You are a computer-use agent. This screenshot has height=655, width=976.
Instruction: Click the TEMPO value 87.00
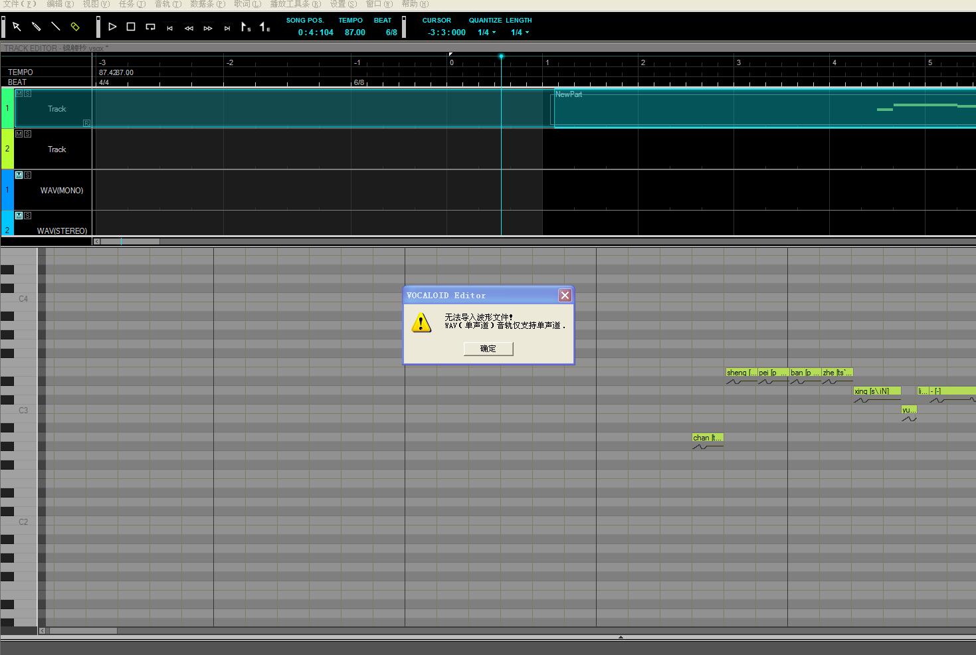coord(355,33)
